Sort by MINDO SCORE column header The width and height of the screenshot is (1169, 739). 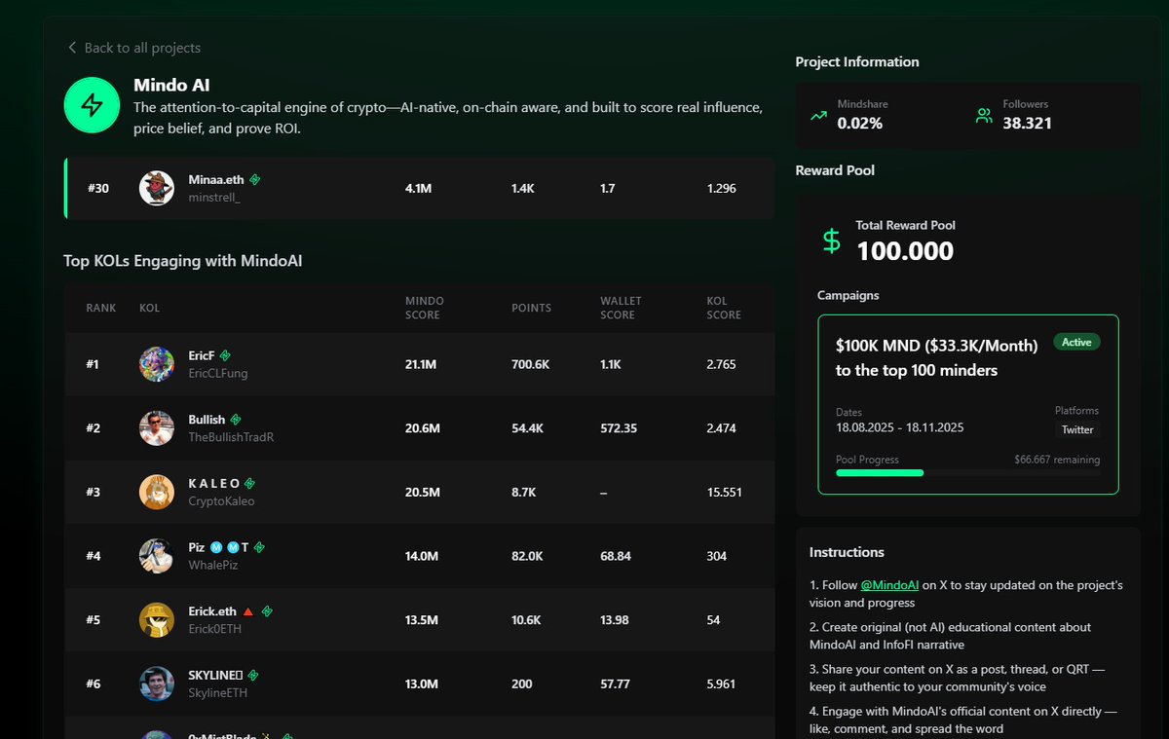(x=425, y=308)
